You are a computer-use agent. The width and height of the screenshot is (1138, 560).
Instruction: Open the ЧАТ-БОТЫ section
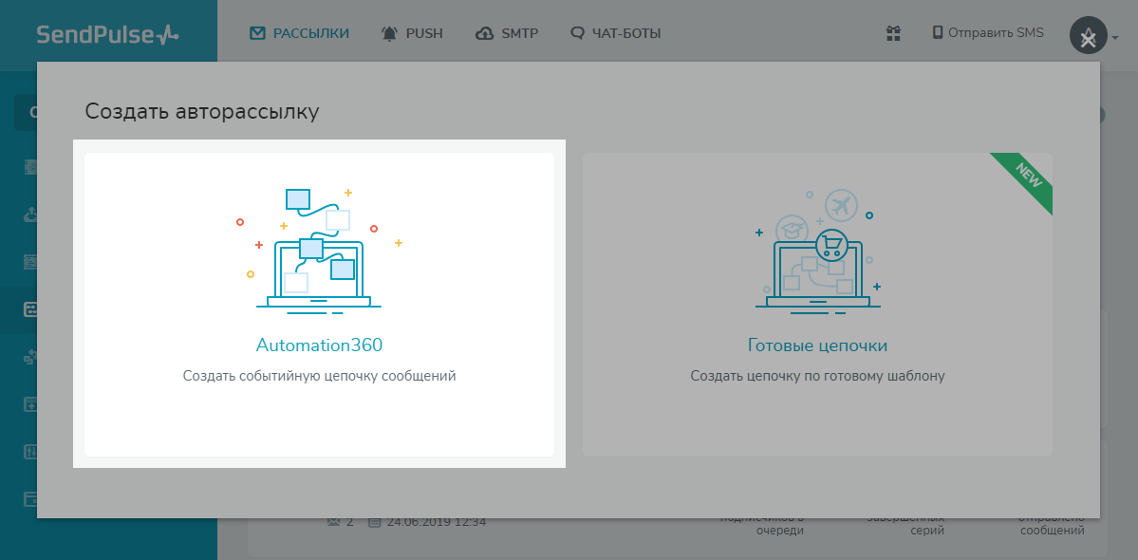615,33
